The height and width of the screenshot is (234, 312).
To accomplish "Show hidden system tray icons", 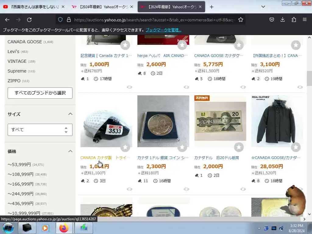I will pos(259,229).
